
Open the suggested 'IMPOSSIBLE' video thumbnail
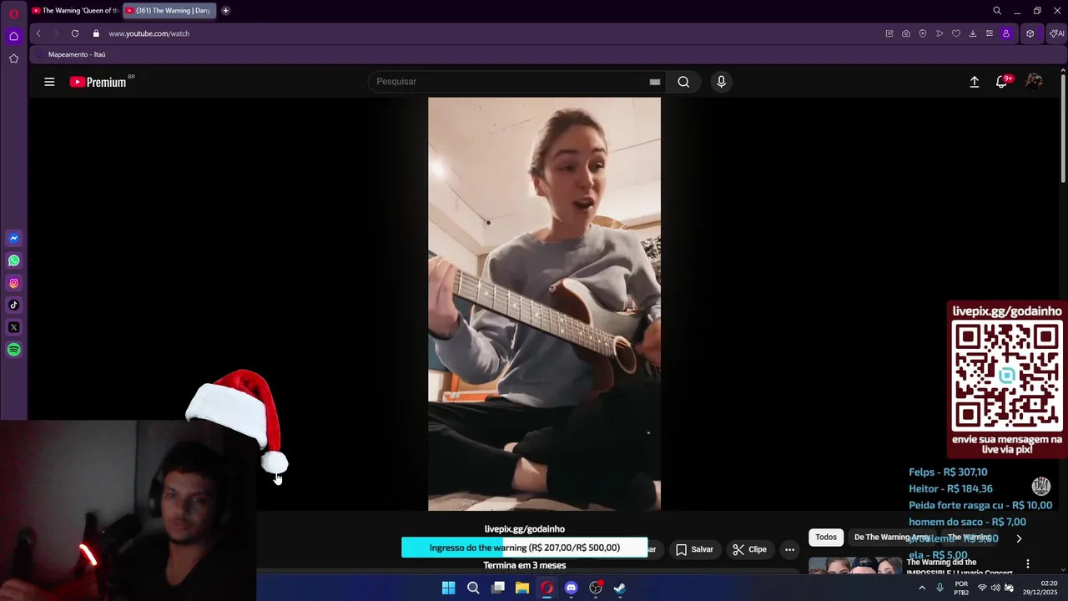point(855,566)
